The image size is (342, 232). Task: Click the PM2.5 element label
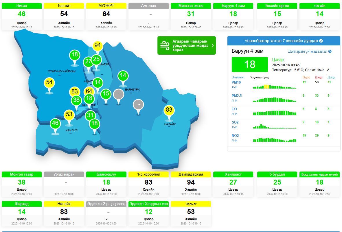(x=236, y=96)
